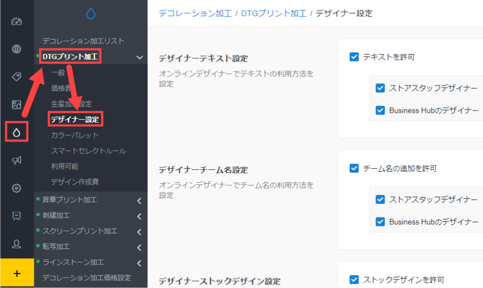Open the user profile icon
Screen dimensions: 483x288
pyautogui.click(x=16, y=243)
